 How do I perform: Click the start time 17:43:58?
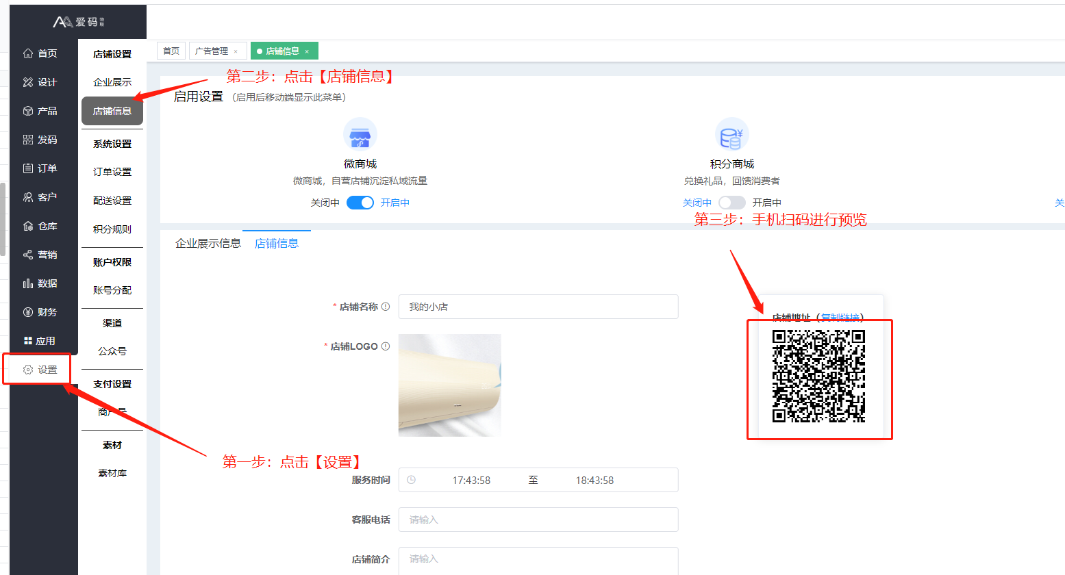click(471, 481)
